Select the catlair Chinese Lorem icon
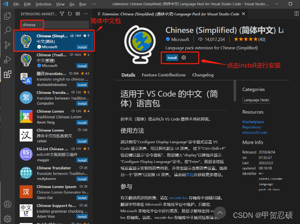The width and height of the screenshot is (300, 224). [x=26, y=135]
